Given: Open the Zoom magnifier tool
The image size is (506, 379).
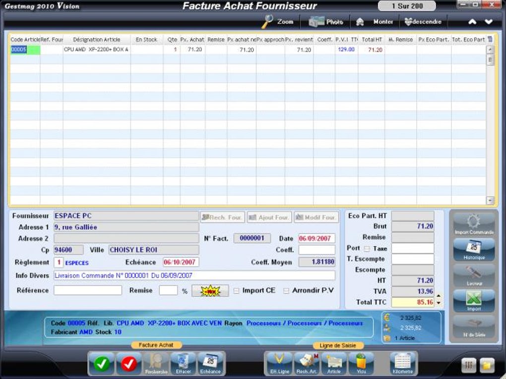Looking at the screenshot, I should 277,22.
